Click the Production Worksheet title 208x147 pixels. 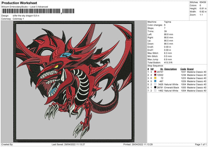pyautogui.click(x=19, y=3)
